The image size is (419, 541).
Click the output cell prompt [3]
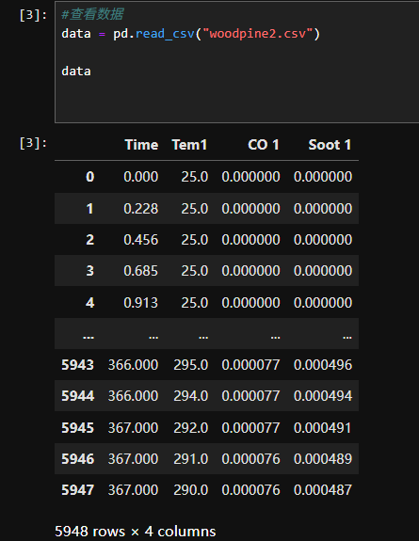coord(33,143)
